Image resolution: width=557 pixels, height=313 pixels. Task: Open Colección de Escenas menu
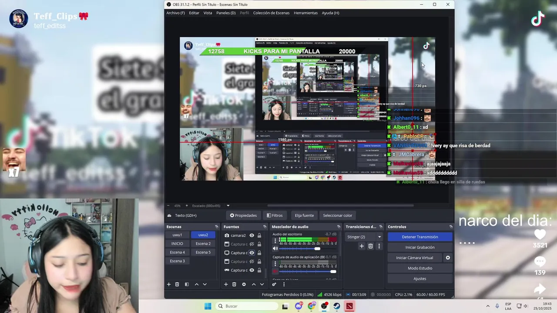pyautogui.click(x=271, y=13)
